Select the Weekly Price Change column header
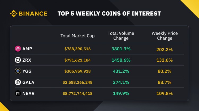The image size is (199, 111). pyautogui.click(x=165, y=36)
